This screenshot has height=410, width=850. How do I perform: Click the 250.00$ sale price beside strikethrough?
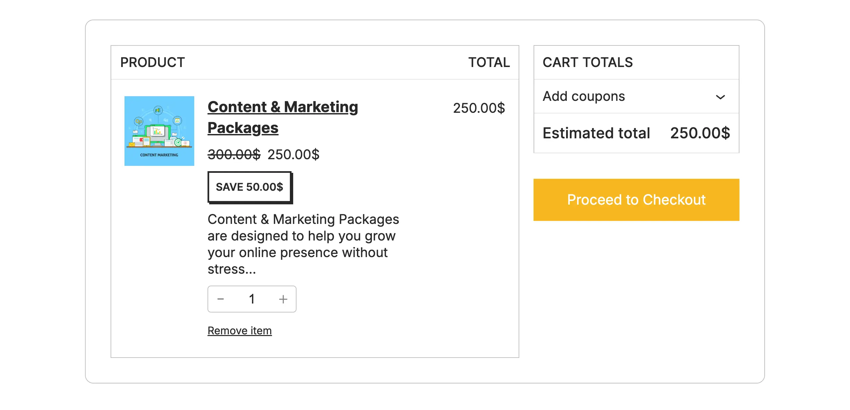293,155
